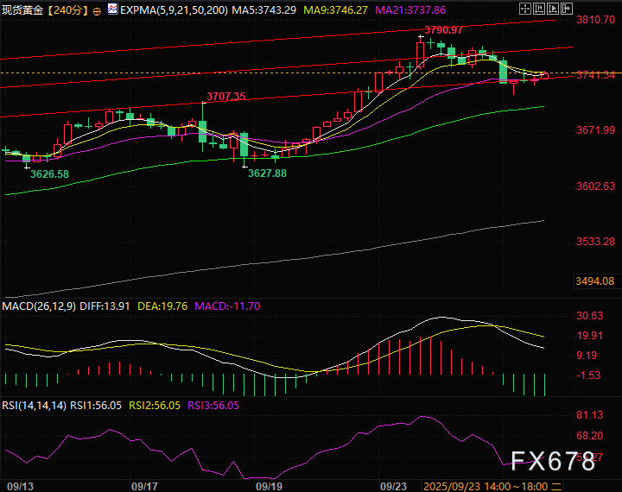
Task: Click the 3790.97 high price marker
Action: click(443, 29)
